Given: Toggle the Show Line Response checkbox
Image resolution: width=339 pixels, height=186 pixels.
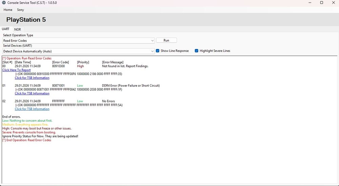Looking at the screenshot, I should (158, 51).
